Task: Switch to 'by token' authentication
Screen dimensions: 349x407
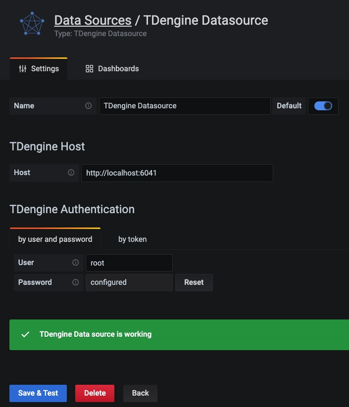Action: point(132,239)
